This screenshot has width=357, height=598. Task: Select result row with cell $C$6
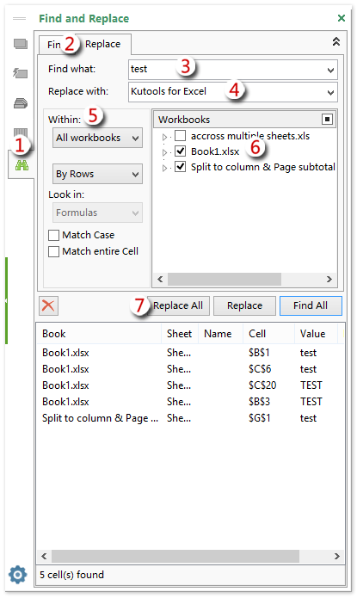pos(190,369)
